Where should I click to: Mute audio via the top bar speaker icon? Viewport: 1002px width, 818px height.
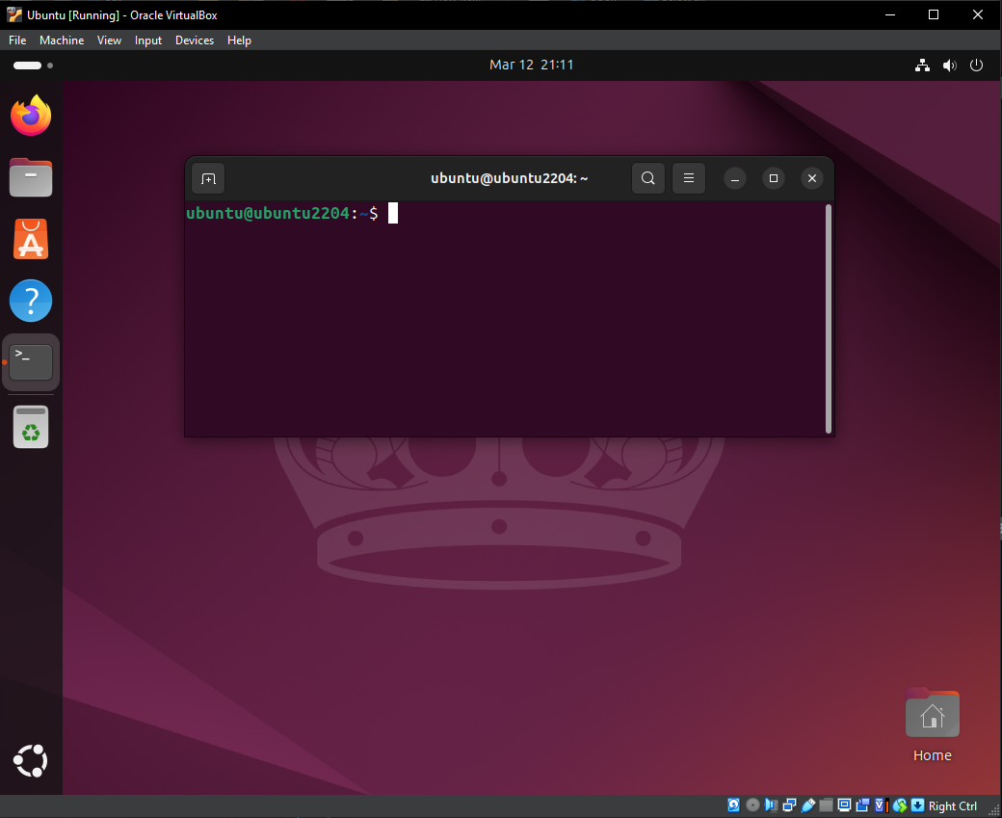[x=949, y=65]
